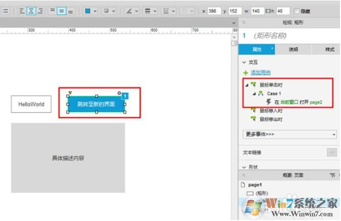Click the 矩形名称 shape name field
Viewport: 341px width, 221px height.
point(270,36)
